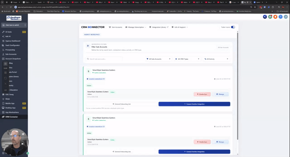Expand the Manage Subscription menu
Screen dimensions: 290x157
136,27
